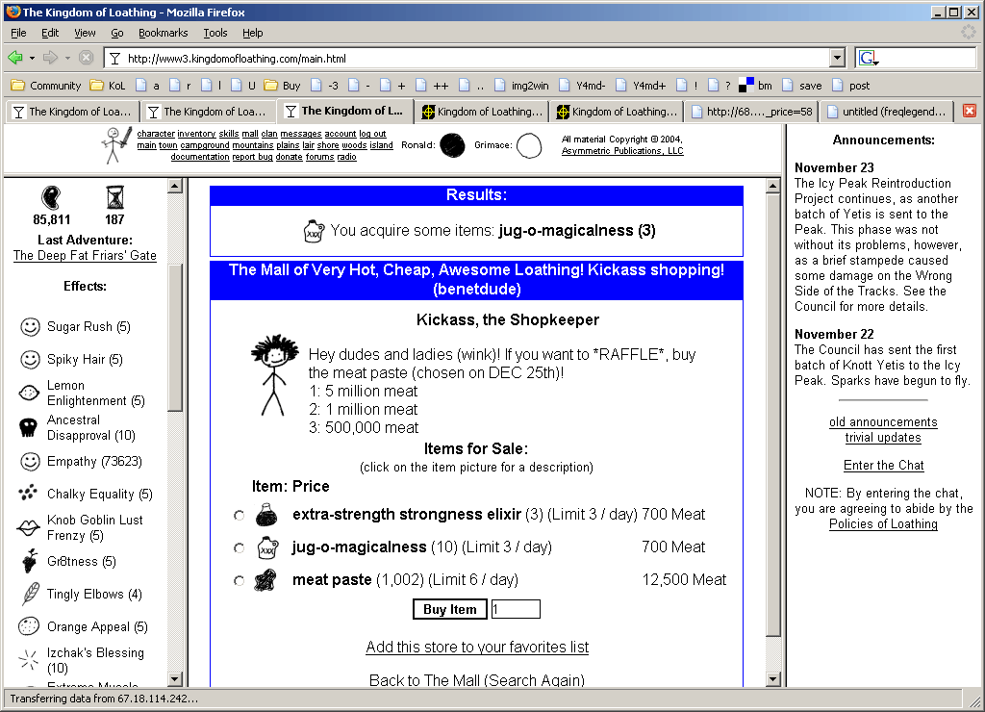985x712 pixels.
Task: Click the Ronald dark moon icon
Action: click(x=452, y=145)
